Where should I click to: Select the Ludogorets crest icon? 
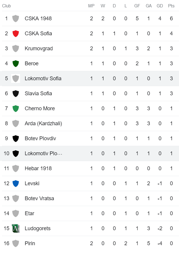tap(15, 228)
